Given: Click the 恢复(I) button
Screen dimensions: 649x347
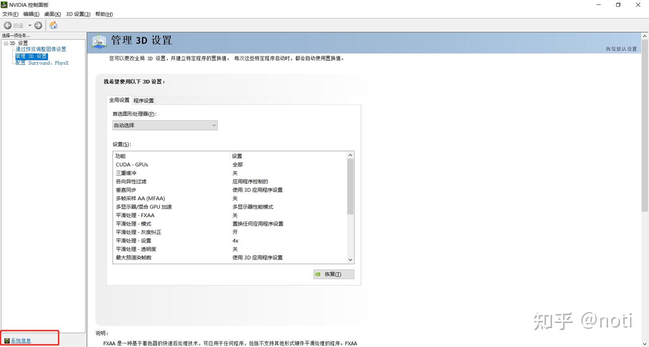Looking at the screenshot, I should click(x=334, y=274).
